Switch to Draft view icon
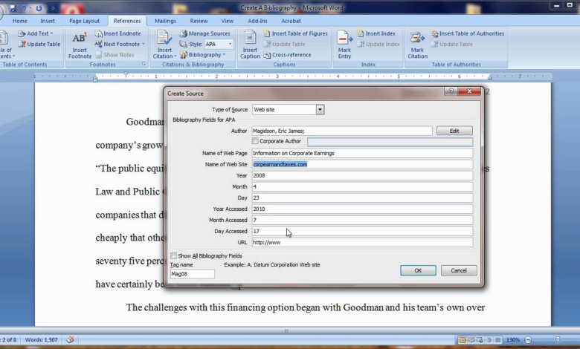This screenshot has height=349, width=580. (498, 340)
